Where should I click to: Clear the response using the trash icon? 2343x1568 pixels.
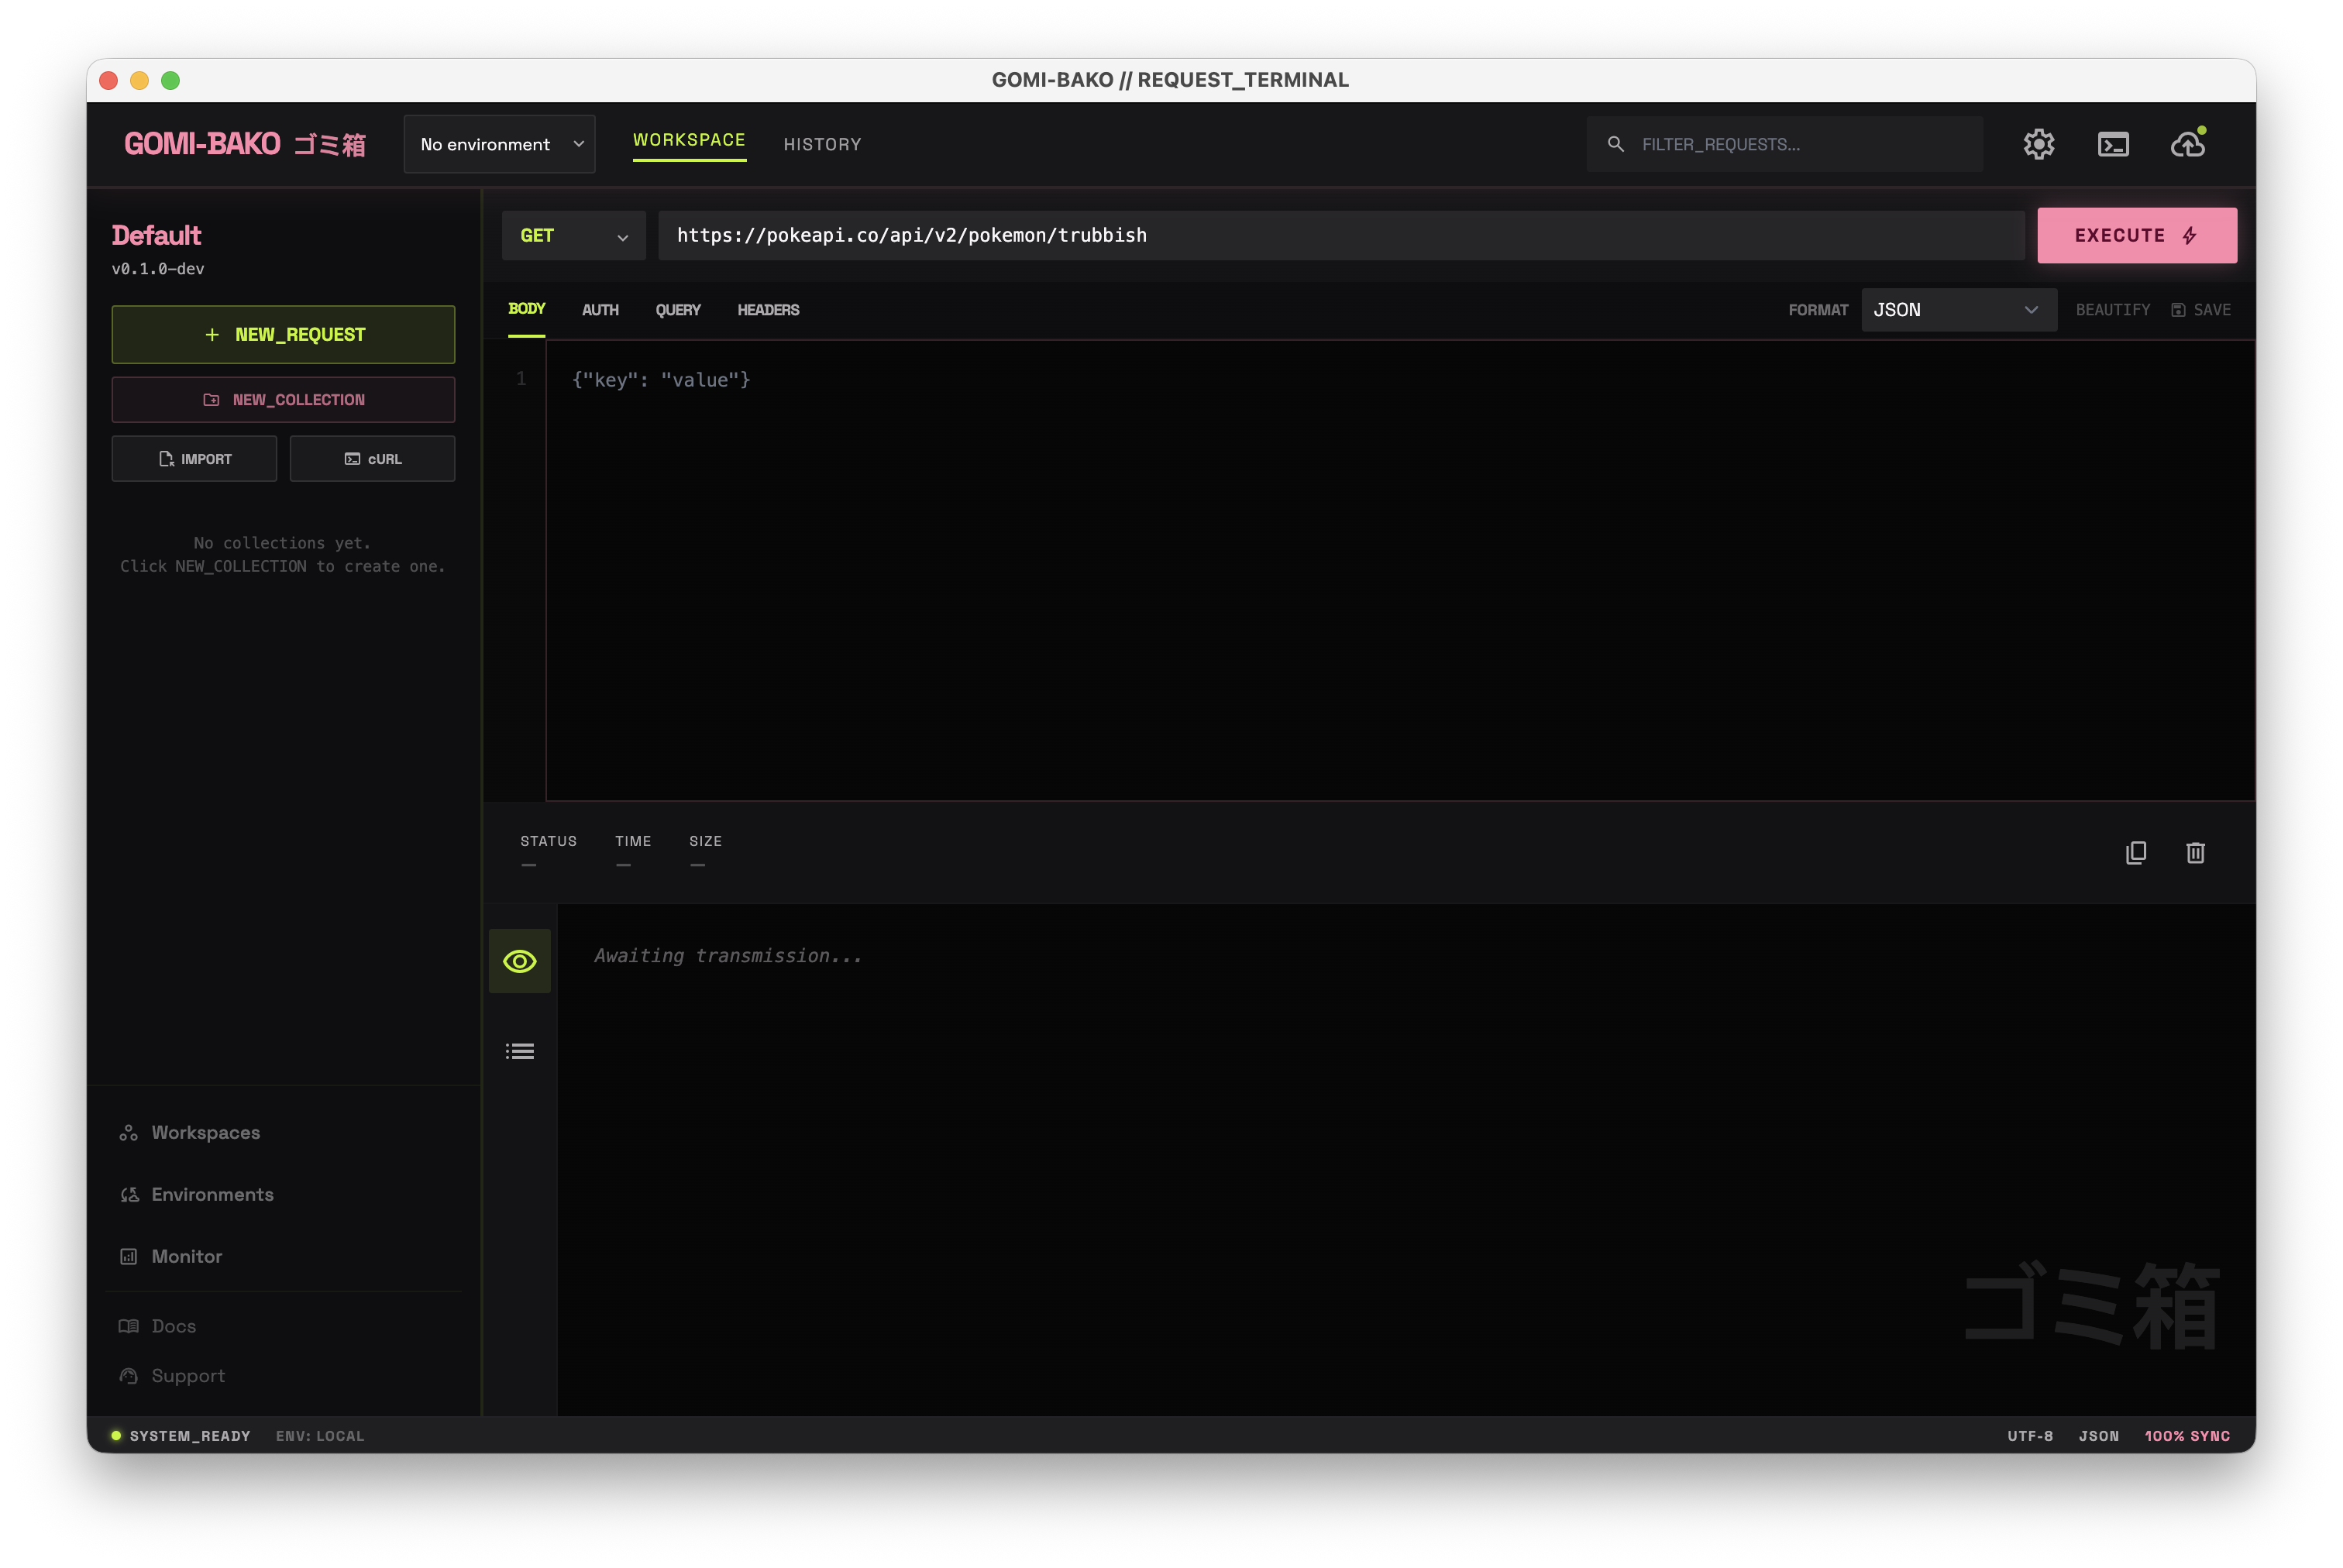(2196, 852)
